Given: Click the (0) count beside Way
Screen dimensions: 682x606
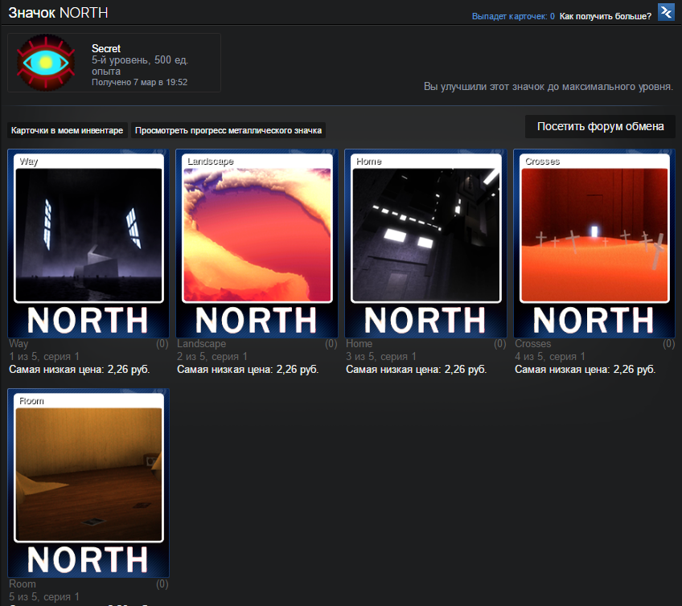Looking at the screenshot, I should click(x=162, y=344).
